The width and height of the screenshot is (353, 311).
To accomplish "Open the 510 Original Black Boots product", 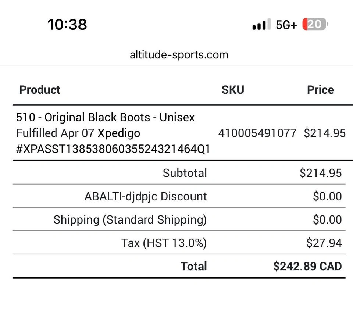I will click(x=105, y=117).
